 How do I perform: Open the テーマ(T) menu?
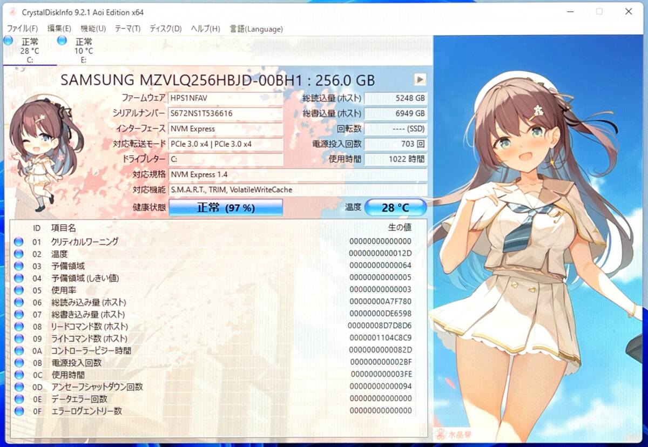pyautogui.click(x=127, y=29)
